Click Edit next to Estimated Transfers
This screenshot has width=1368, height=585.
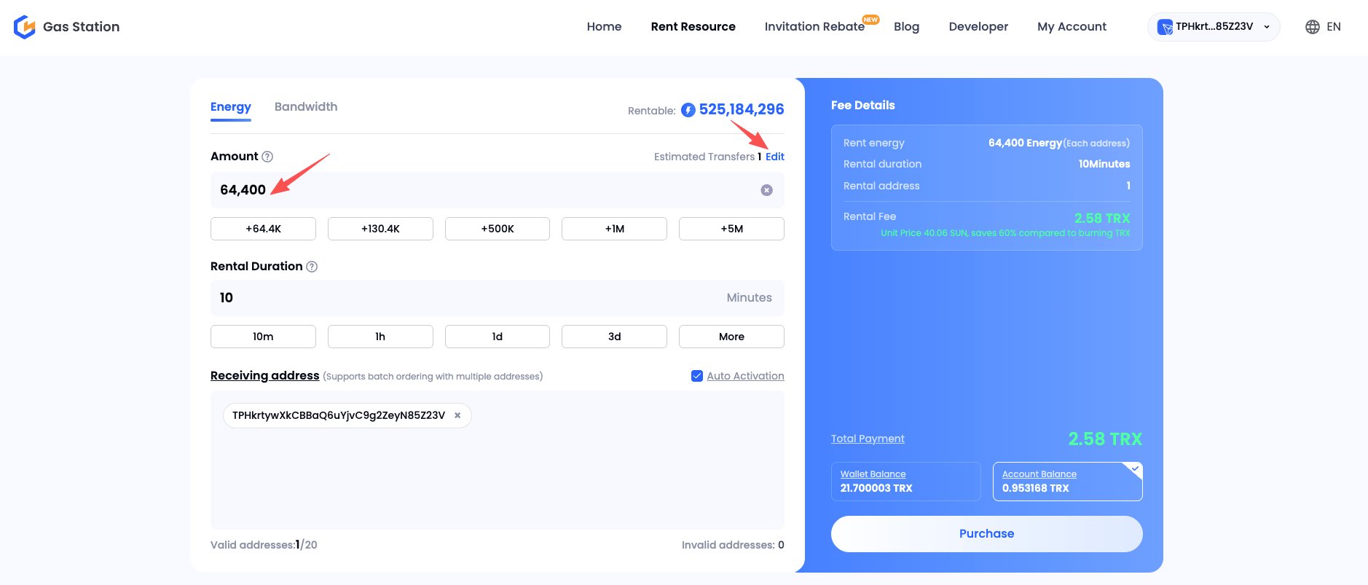click(x=775, y=157)
